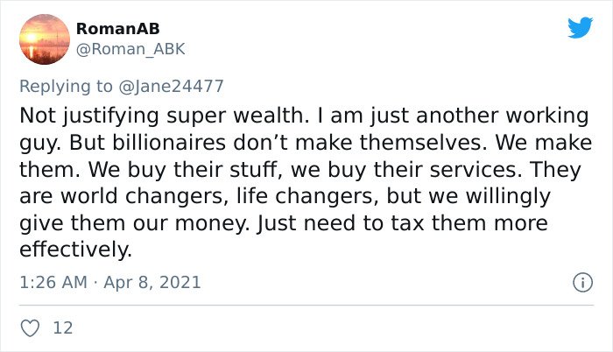The width and height of the screenshot is (613, 352).
Task: Click "Just need to tax them more"
Action: coord(402,223)
